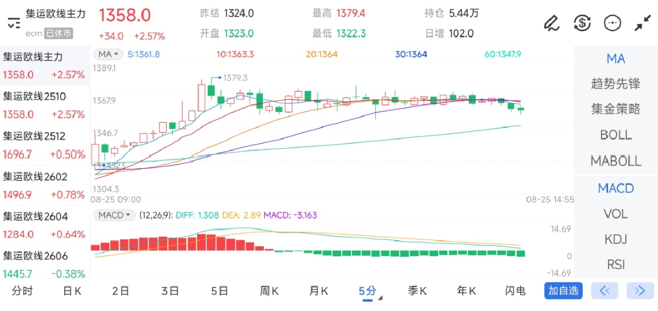Go to next contract with right arrows
The height and width of the screenshot is (311, 658).
639,291
